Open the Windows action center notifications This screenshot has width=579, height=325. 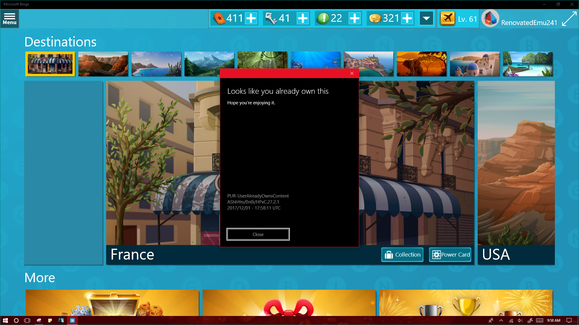coord(569,320)
